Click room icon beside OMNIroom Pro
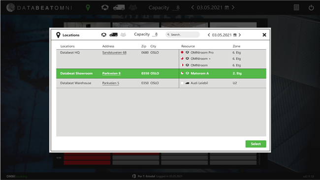 pos(187,53)
